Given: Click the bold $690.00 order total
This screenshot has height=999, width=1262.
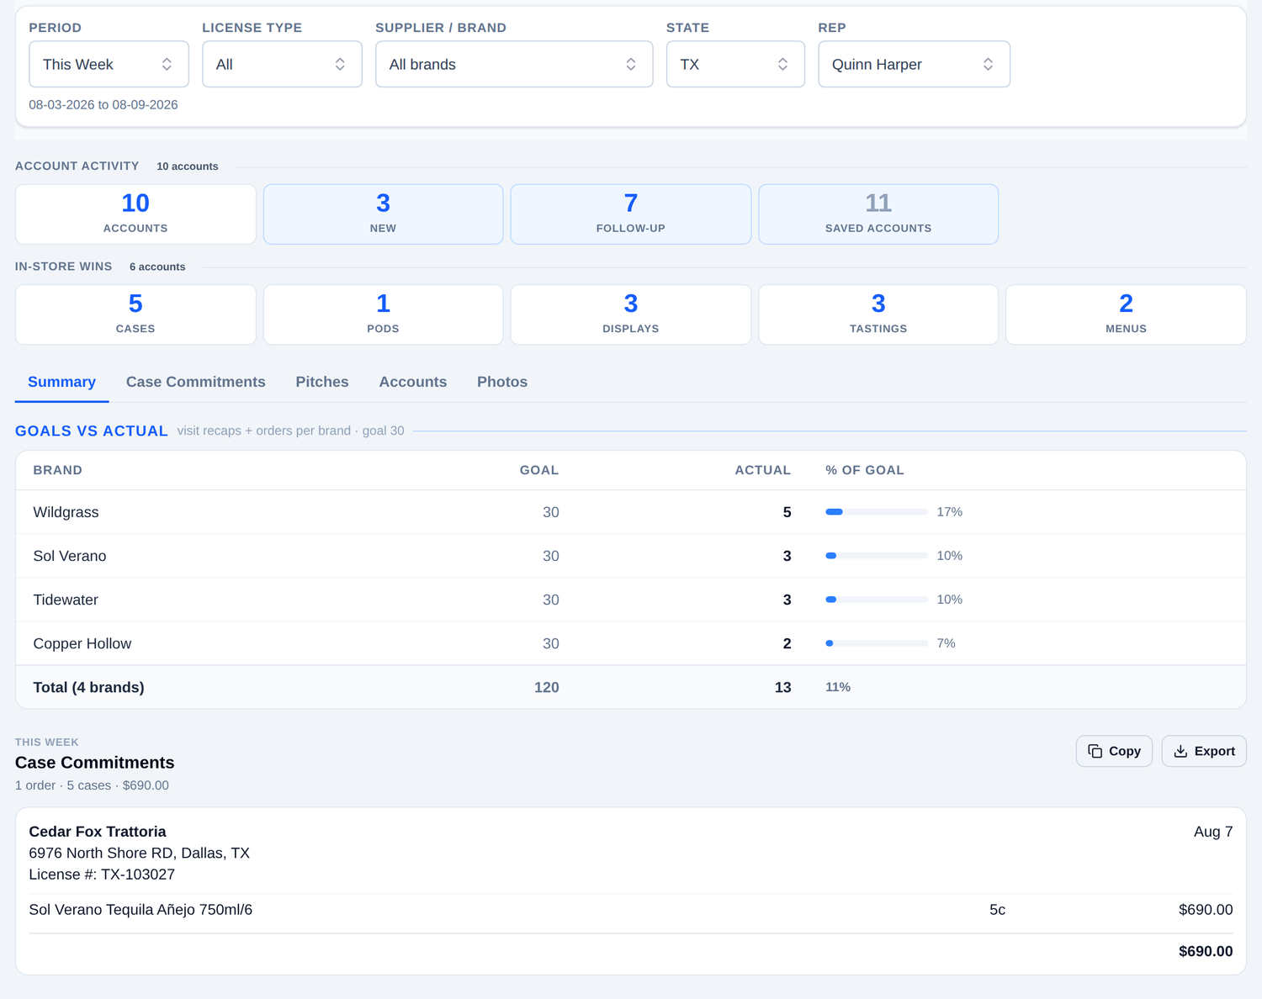Looking at the screenshot, I should (1206, 951).
